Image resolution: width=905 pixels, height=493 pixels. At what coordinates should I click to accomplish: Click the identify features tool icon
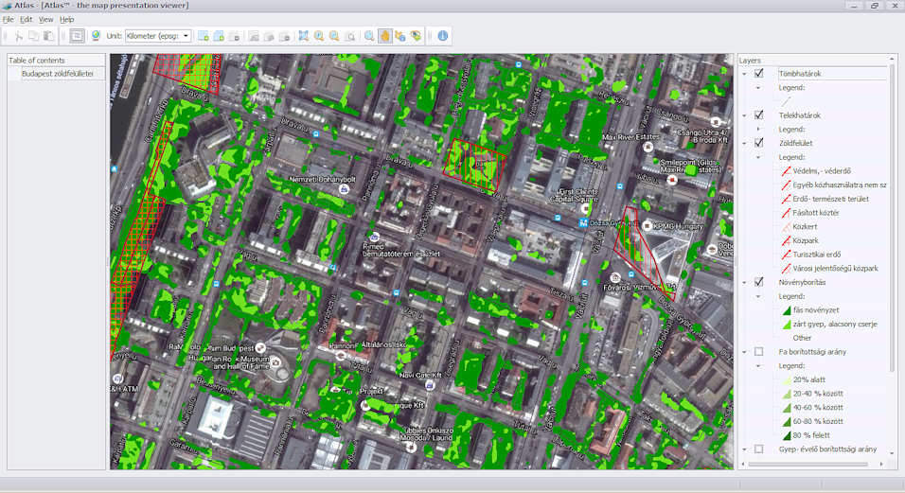click(400, 36)
